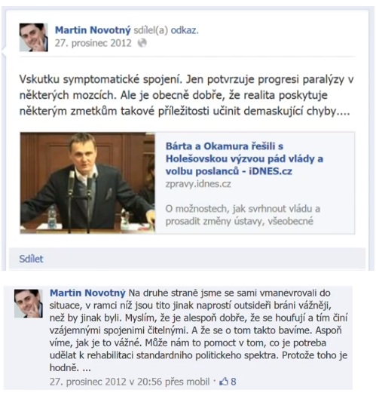Viewport: 376px width, 402px height.
Task: Open the article preview photo
Action: 87,183
